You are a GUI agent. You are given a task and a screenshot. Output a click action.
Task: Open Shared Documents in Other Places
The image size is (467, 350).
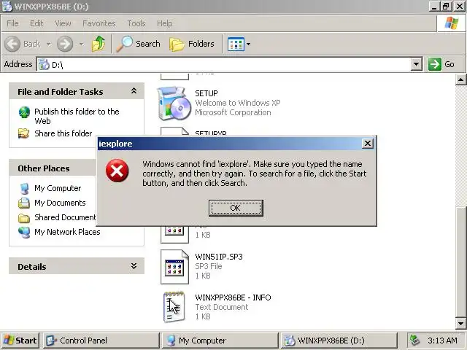(65, 217)
